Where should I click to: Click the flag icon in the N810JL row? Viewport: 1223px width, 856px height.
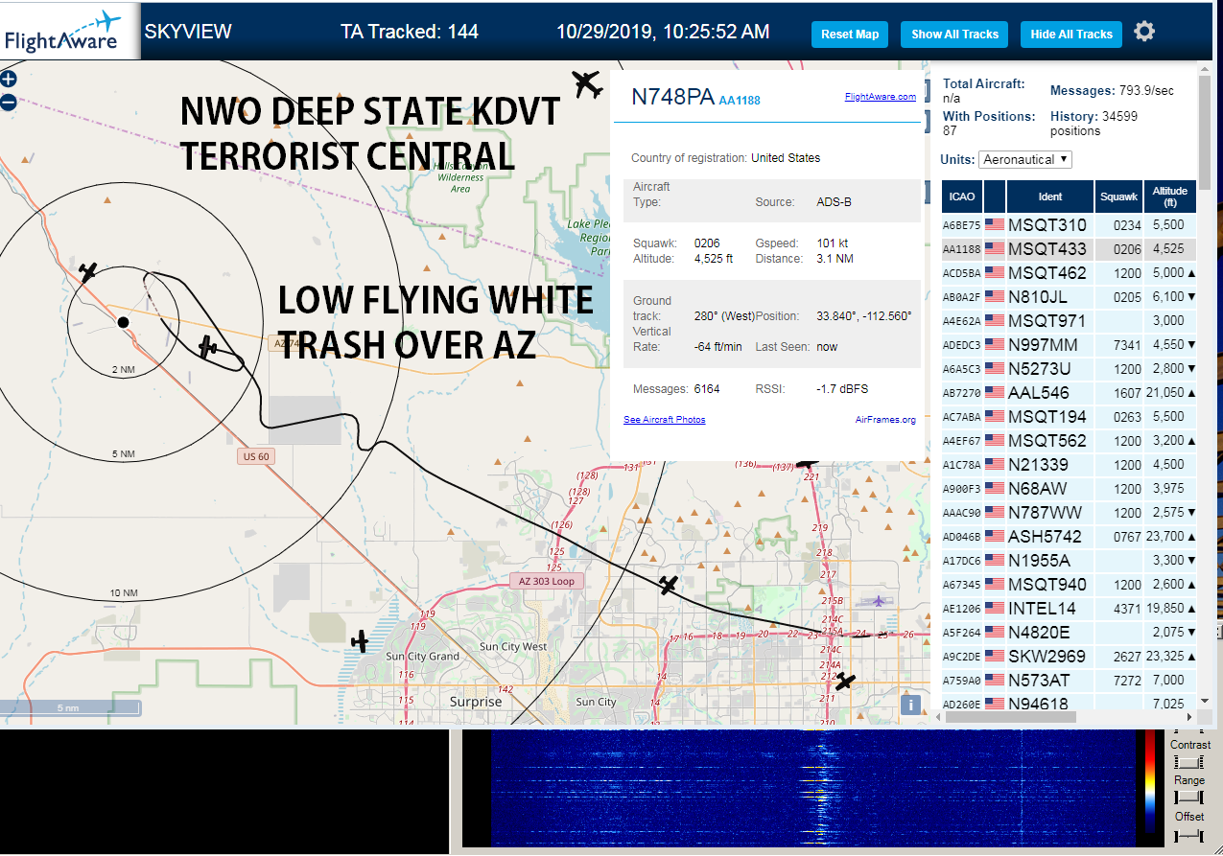pos(994,297)
